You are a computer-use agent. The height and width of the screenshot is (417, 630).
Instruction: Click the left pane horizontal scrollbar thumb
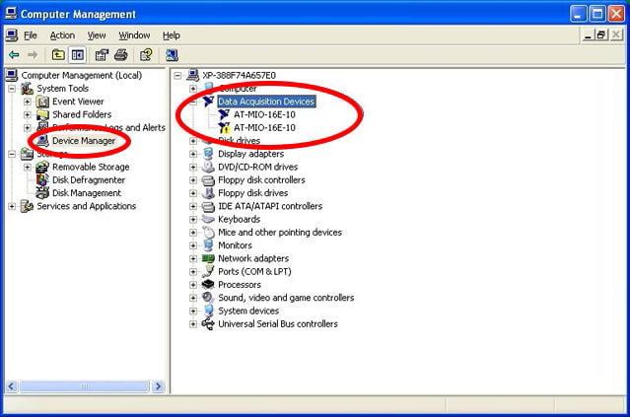click(x=85, y=386)
